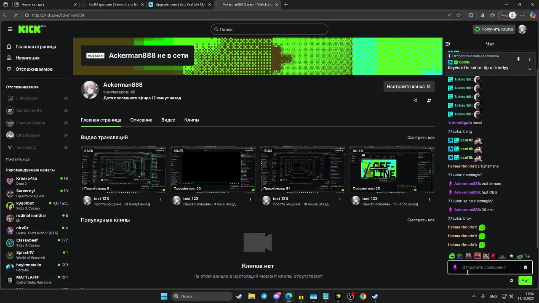Open browser settings and more menu
Viewport: 539px width, 303px height.
(523, 15)
